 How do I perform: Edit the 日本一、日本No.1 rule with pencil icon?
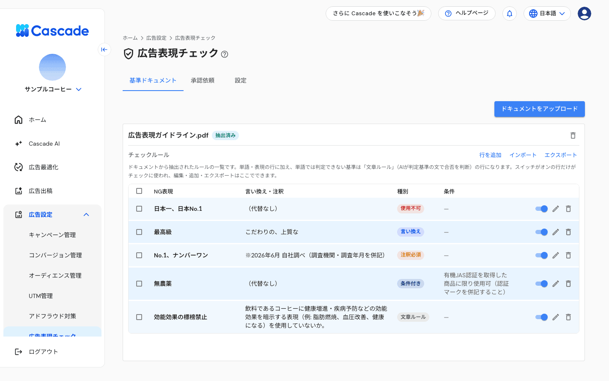pyautogui.click(x=556, y=209)
